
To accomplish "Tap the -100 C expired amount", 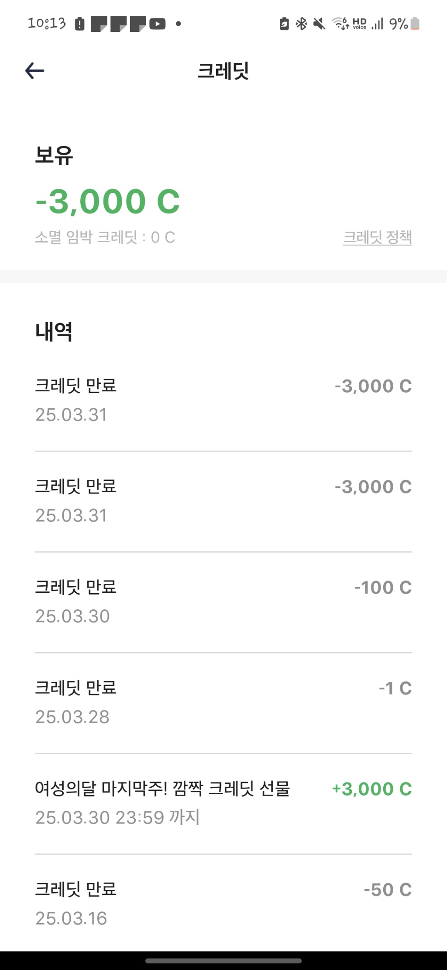I will coord(383,588).
